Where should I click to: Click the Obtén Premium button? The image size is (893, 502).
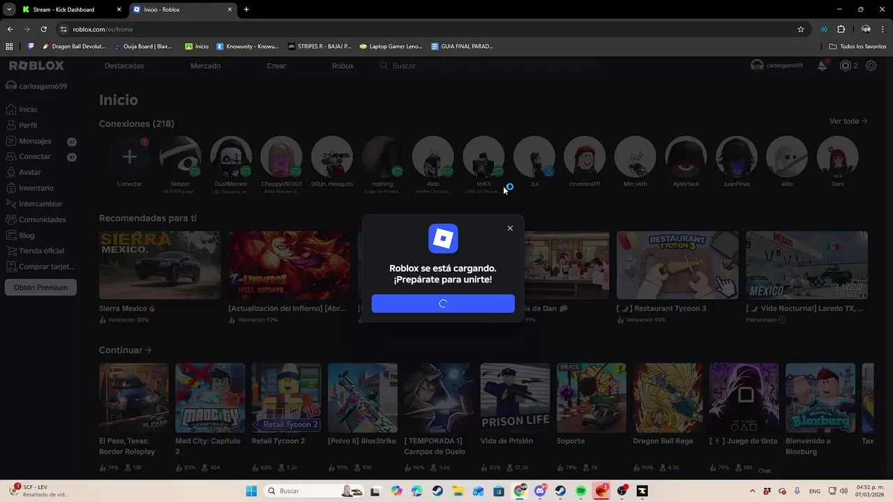(40, 287)
